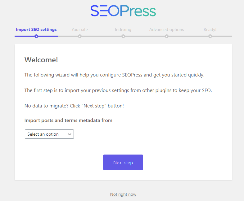Click the Welcome! heading
The width and height of the screenshot is (244, 201).
point(41,60)
